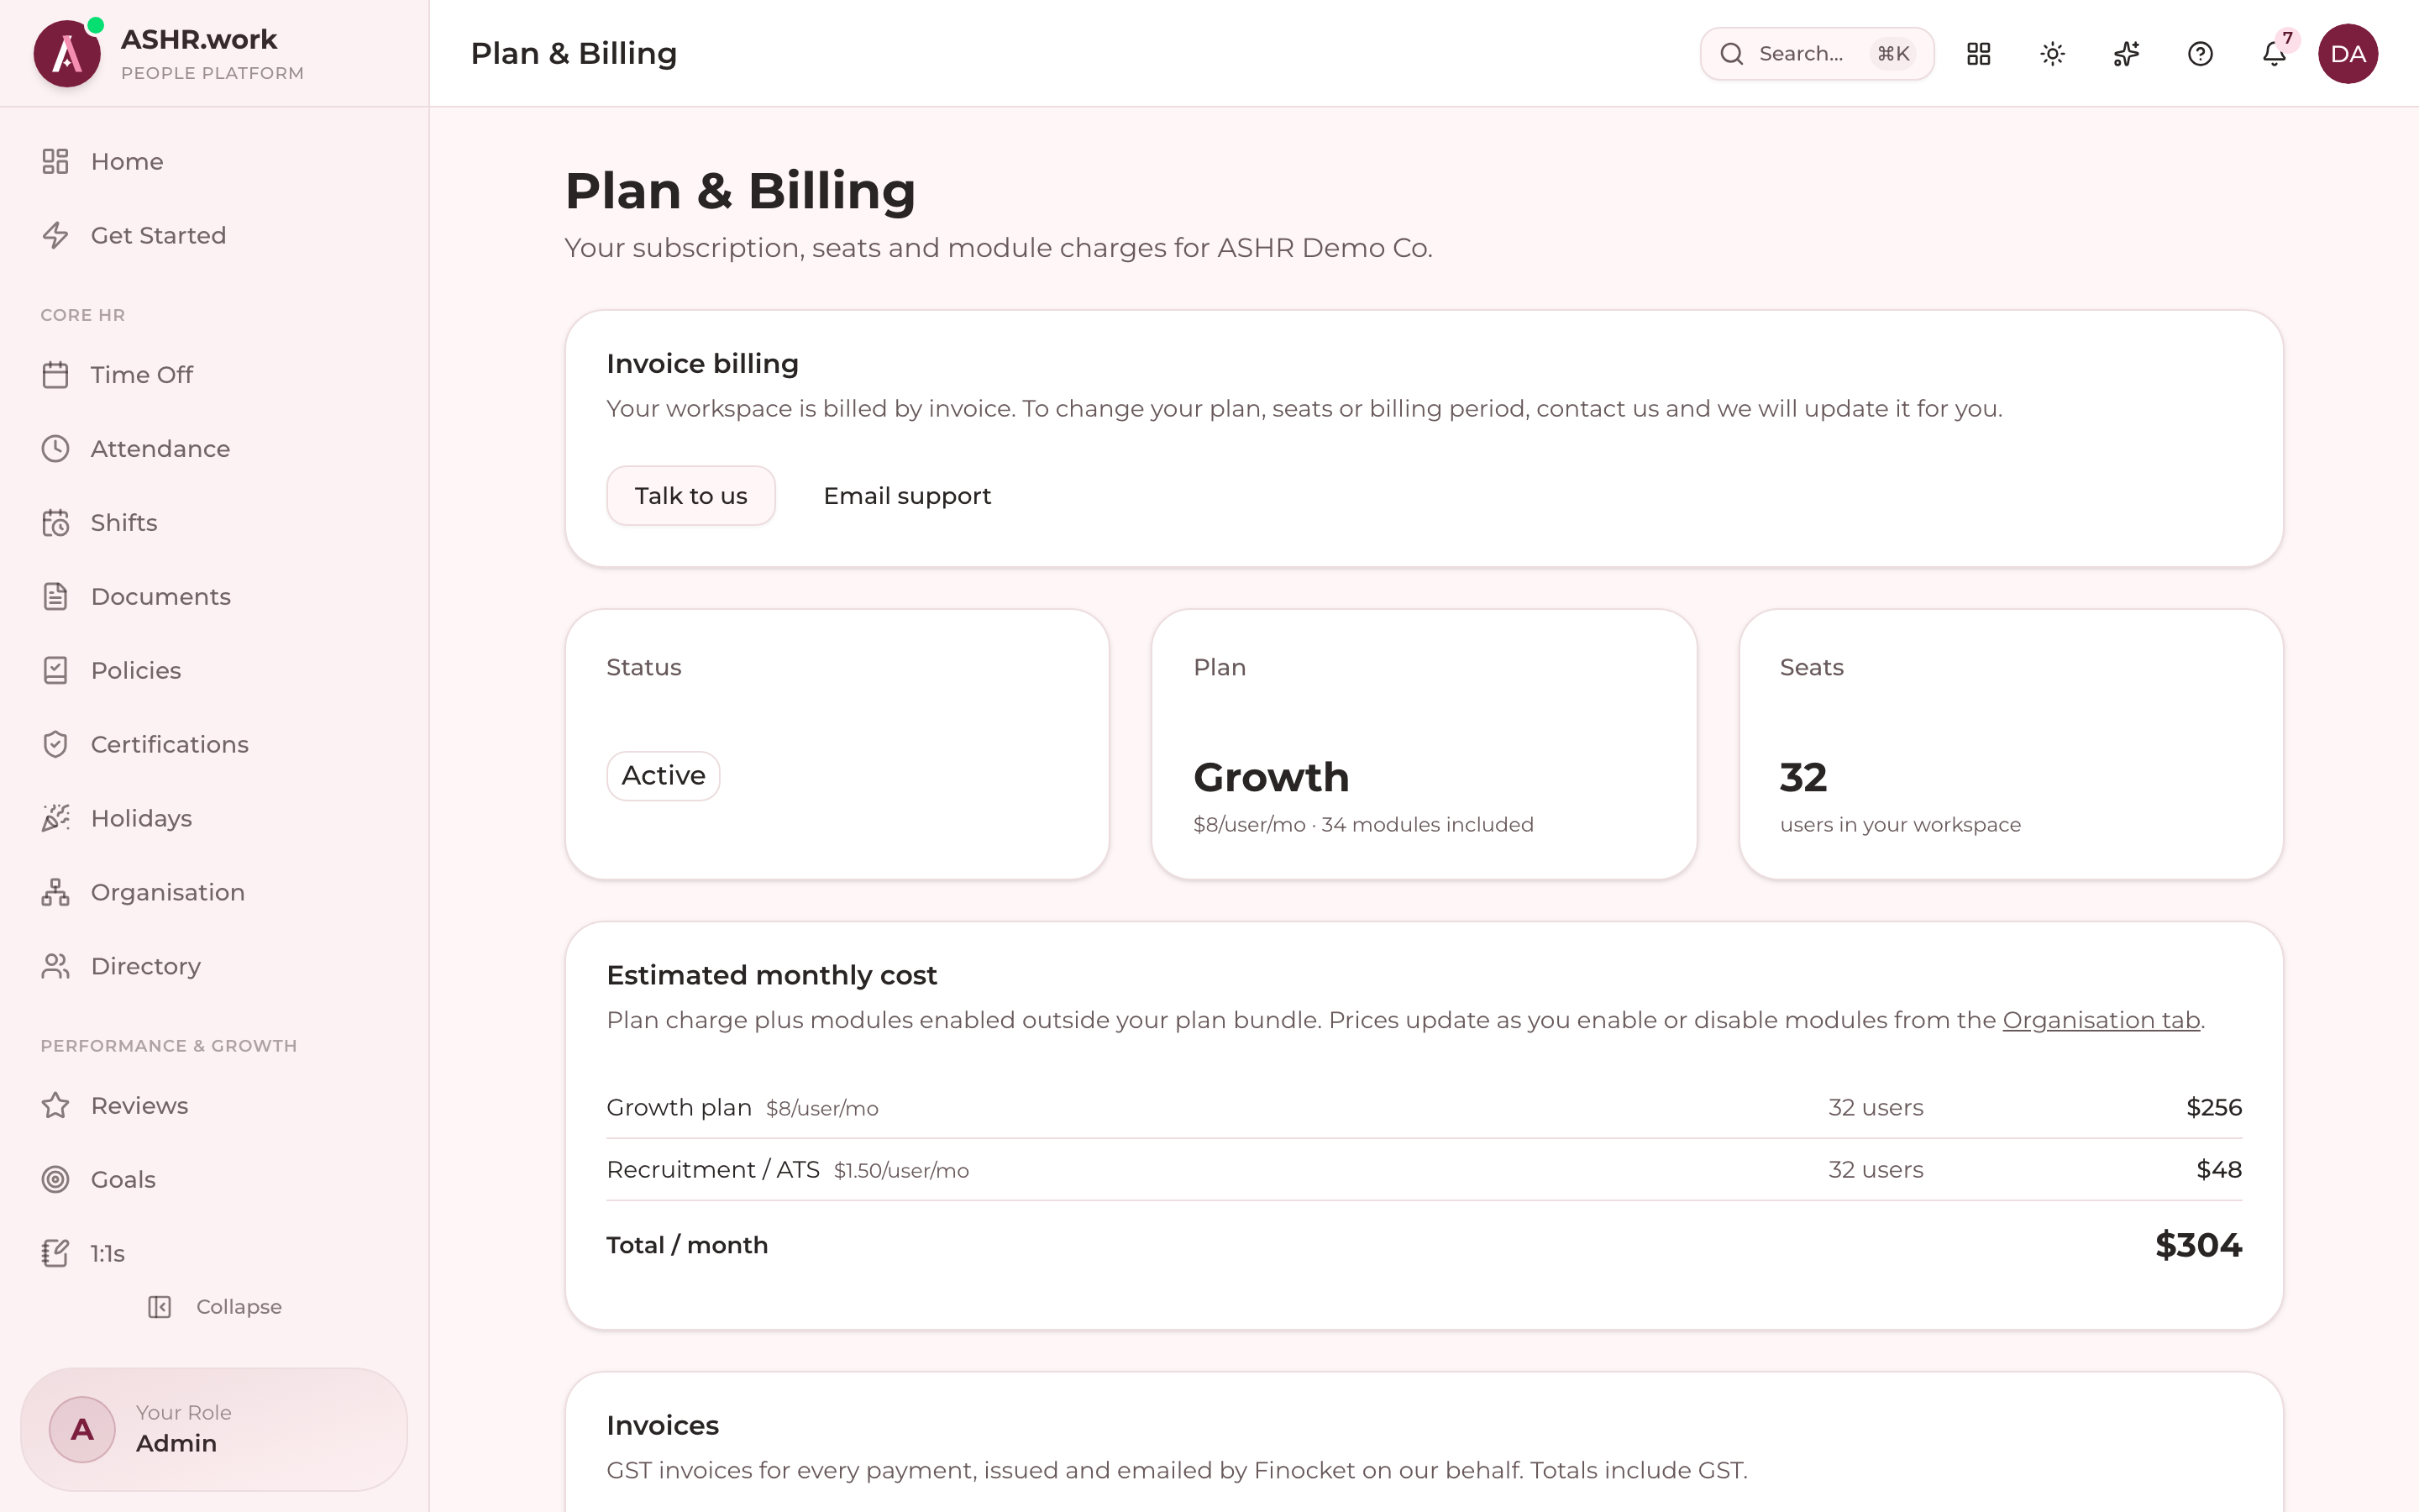This screenshot has height=1512, width=2419.
Task: Select the Documents menu label
Action: 161,597
